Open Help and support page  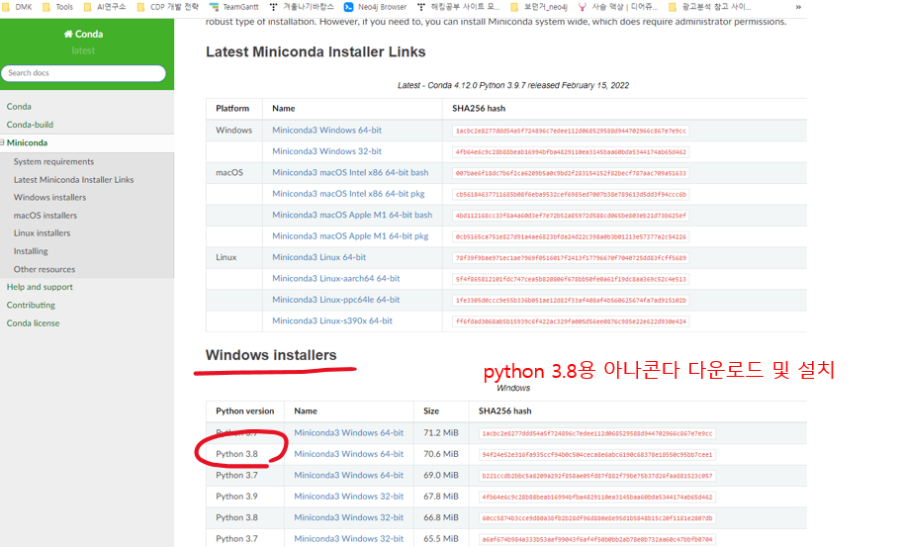point(40,287)
